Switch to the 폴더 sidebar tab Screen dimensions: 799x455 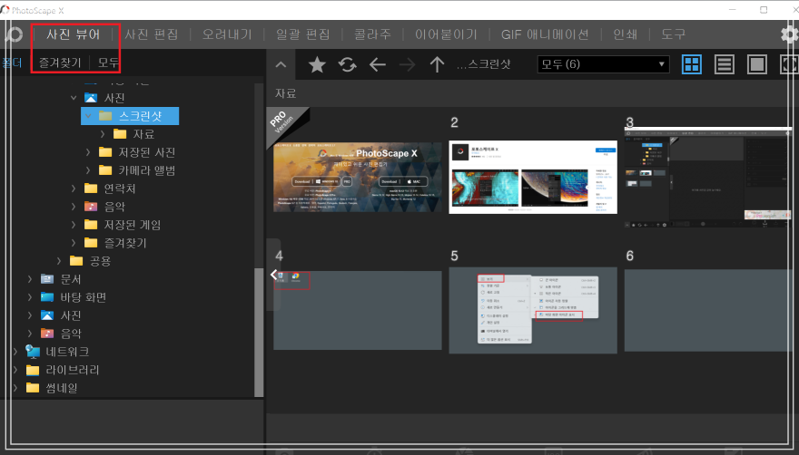pos(12,63)
